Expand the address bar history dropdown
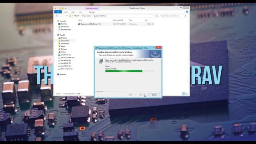 pyautogui.click(x=154, y=16)
